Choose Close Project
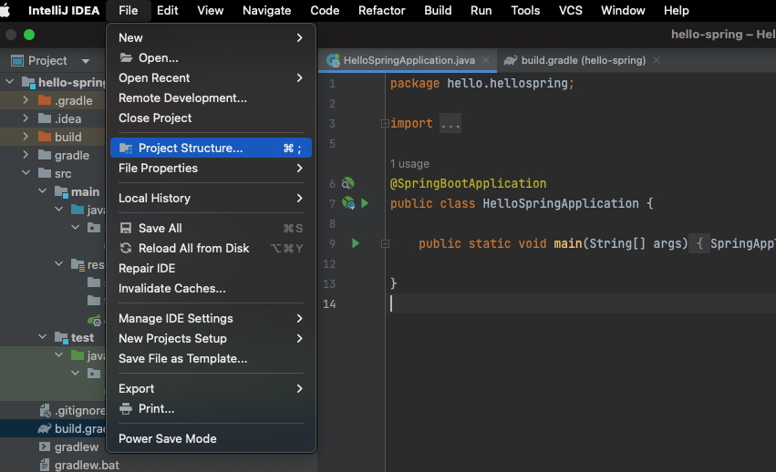Screen dimensions: 776x472 click(x=211, y=118)
